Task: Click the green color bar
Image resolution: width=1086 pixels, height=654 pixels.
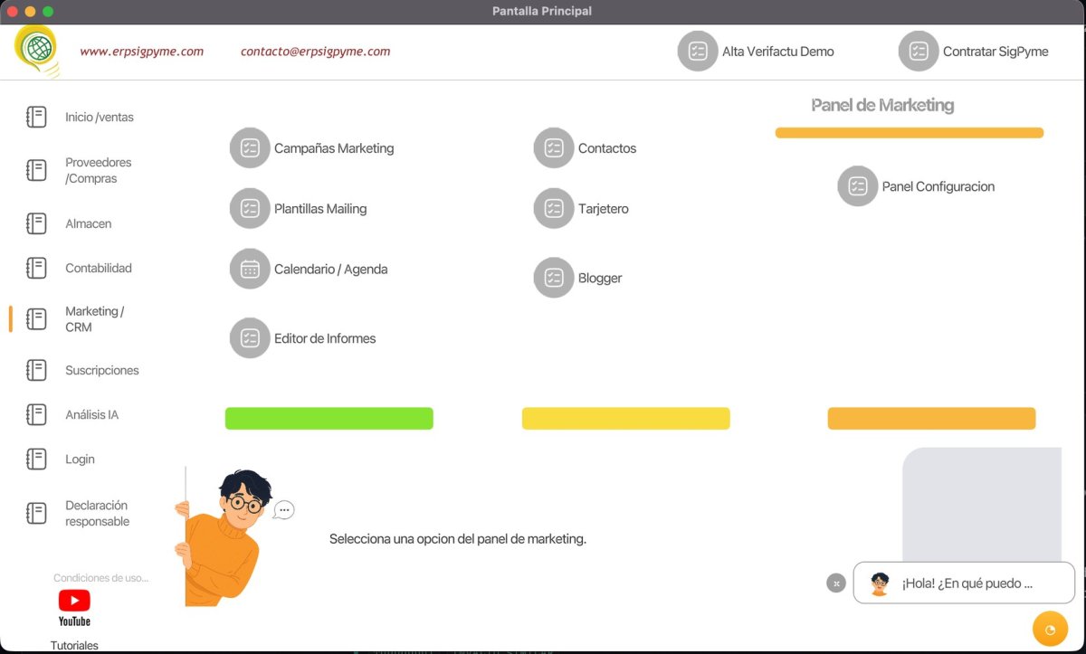Action: pos(329,418)
